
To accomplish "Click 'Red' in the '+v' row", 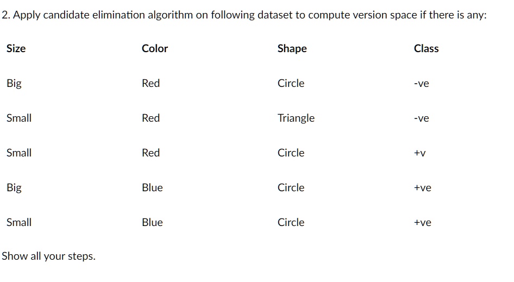I will pos(151,153).
